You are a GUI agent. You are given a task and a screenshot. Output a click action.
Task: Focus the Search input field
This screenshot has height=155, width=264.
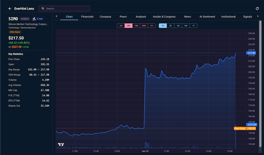pos(64,9)
